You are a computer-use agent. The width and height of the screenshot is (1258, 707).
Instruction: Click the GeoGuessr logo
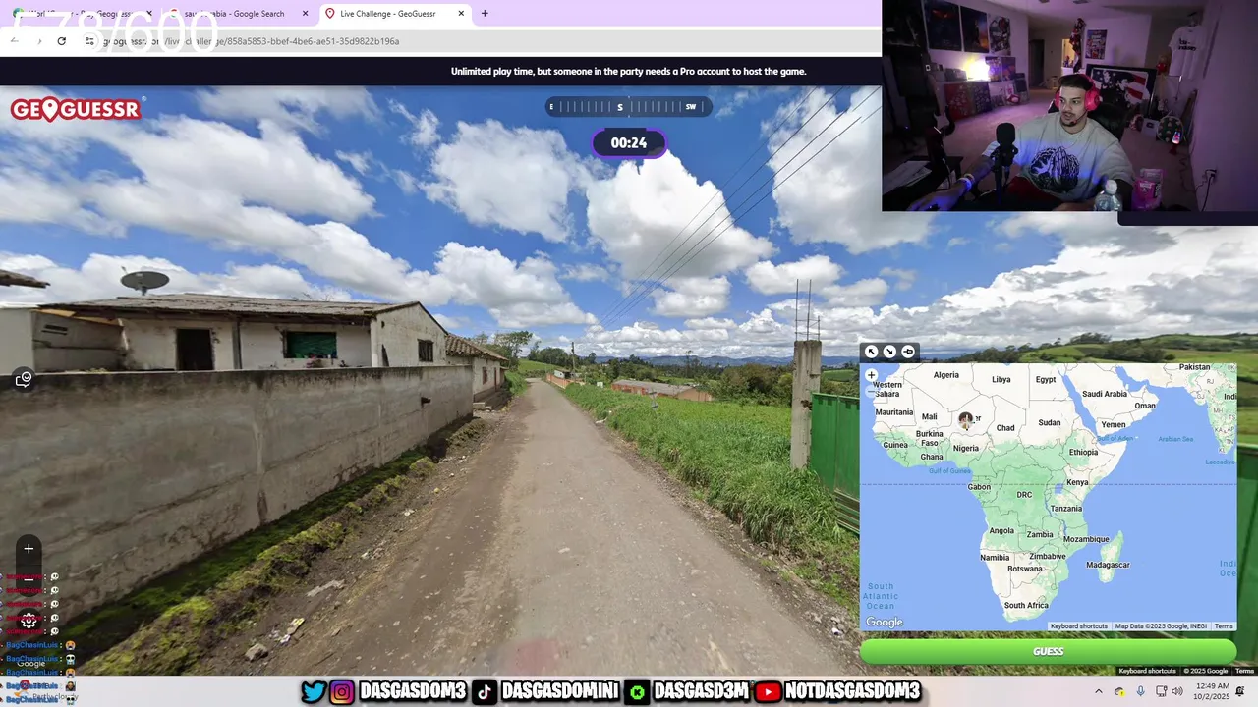point(77,109)
